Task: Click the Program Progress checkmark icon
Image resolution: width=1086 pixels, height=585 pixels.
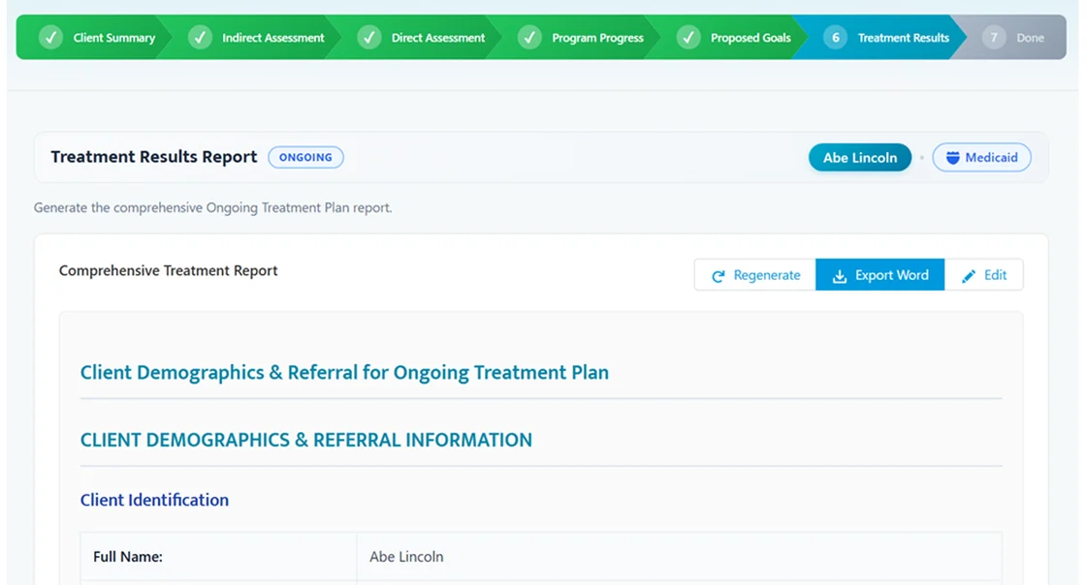Action: coord(529,37)
